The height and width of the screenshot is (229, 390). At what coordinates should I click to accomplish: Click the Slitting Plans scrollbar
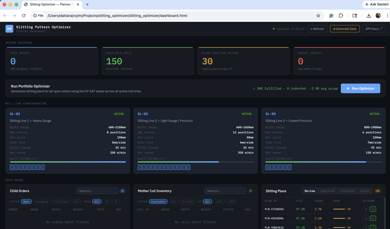click(x=385, y=213)
